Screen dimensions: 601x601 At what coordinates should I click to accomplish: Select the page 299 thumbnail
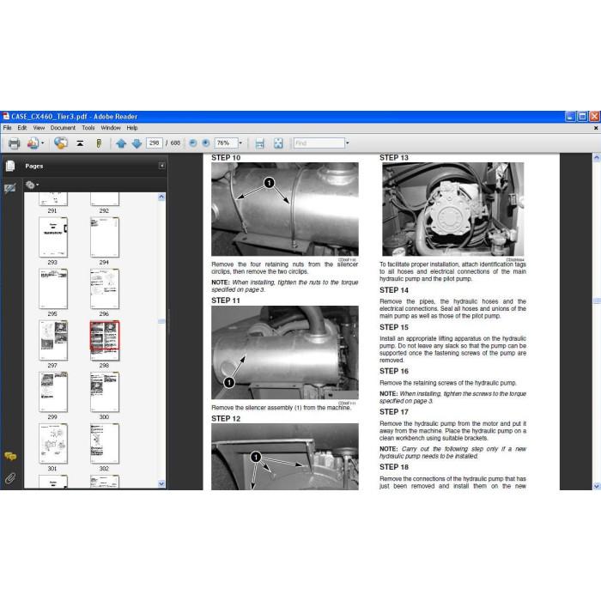pyautogui.click(x=53, y=392)
